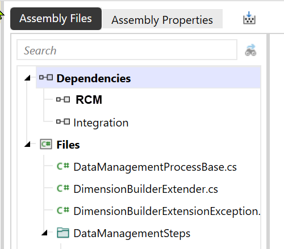Click the DataManagementSteps folder icon
The image size is (284, 249).
pyautogui.click(x=63, y=233)
